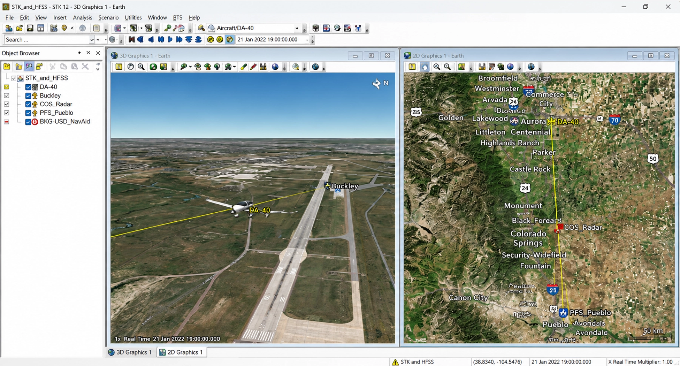Image resolution: width=680 pixels, height=366 pixels.
Task: Click the zoom-to-object magnifier beside Aircraft/DA-40
Action: [x=201, y=28]
